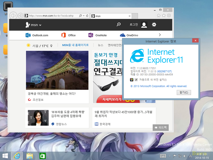
Task: Click headline '부부싸움 도중 4차례 폭행'
Action: point(68,114)
